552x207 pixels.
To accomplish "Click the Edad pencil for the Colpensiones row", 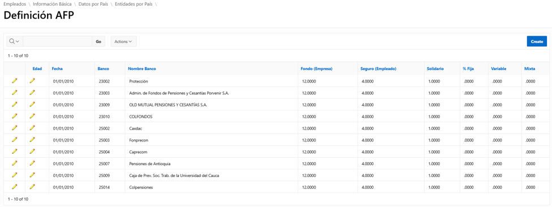I will pos(32,187).
